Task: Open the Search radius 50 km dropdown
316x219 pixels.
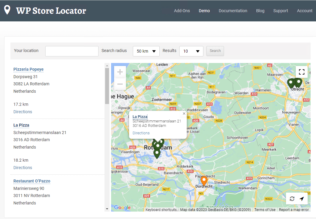Action: tap(146, 51)
